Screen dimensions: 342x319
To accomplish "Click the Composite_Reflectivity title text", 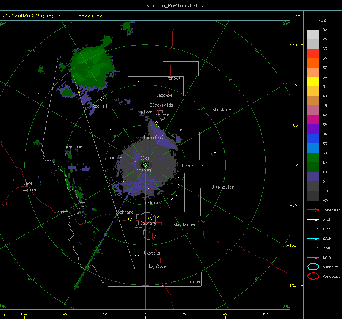I will click(171, 6).
